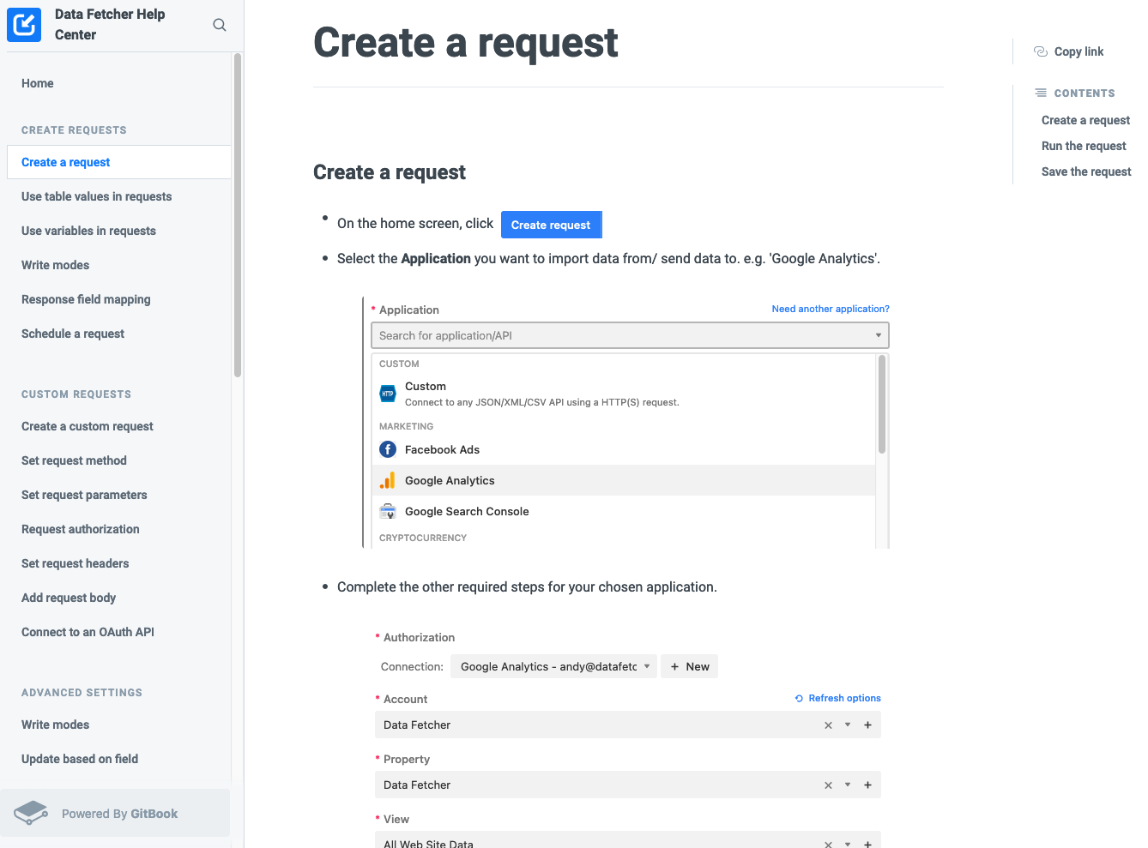1148x848 pixels.
Task: Open Write modes under Create Requests
Action: pyautogui.click(x=55, y=265)
